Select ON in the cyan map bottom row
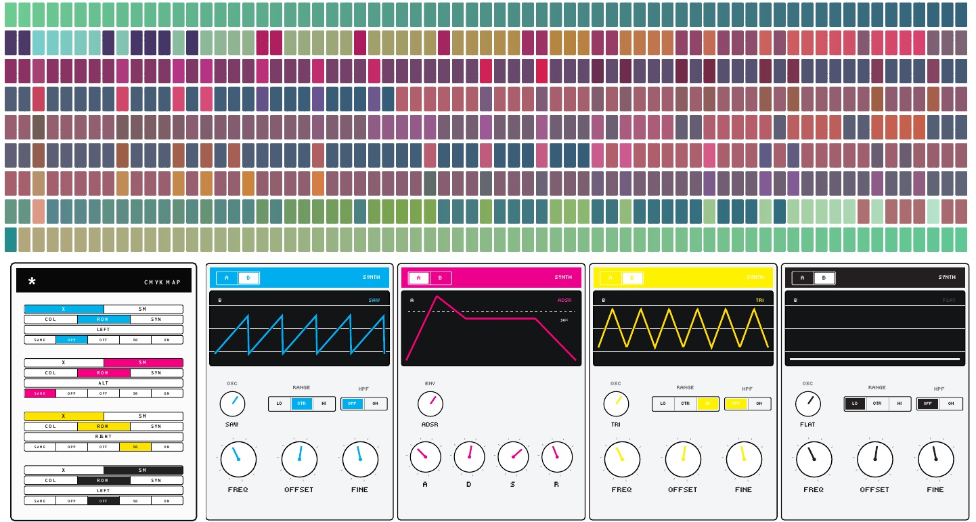976x522 pixels. [167, 339]
